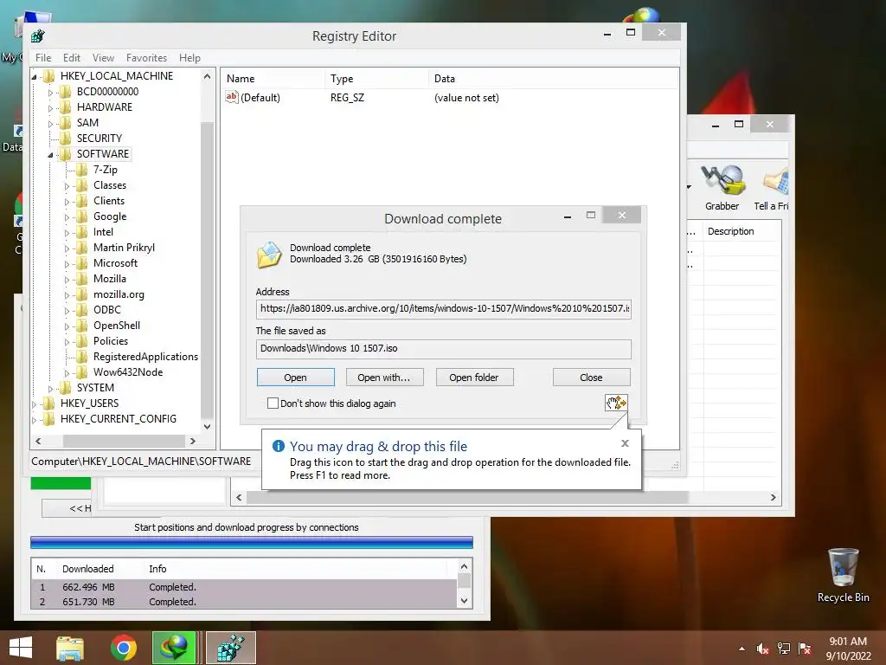The image size is (886, 665).
Task: Click the Close button in Download complete
Action: tap(591, 378)
